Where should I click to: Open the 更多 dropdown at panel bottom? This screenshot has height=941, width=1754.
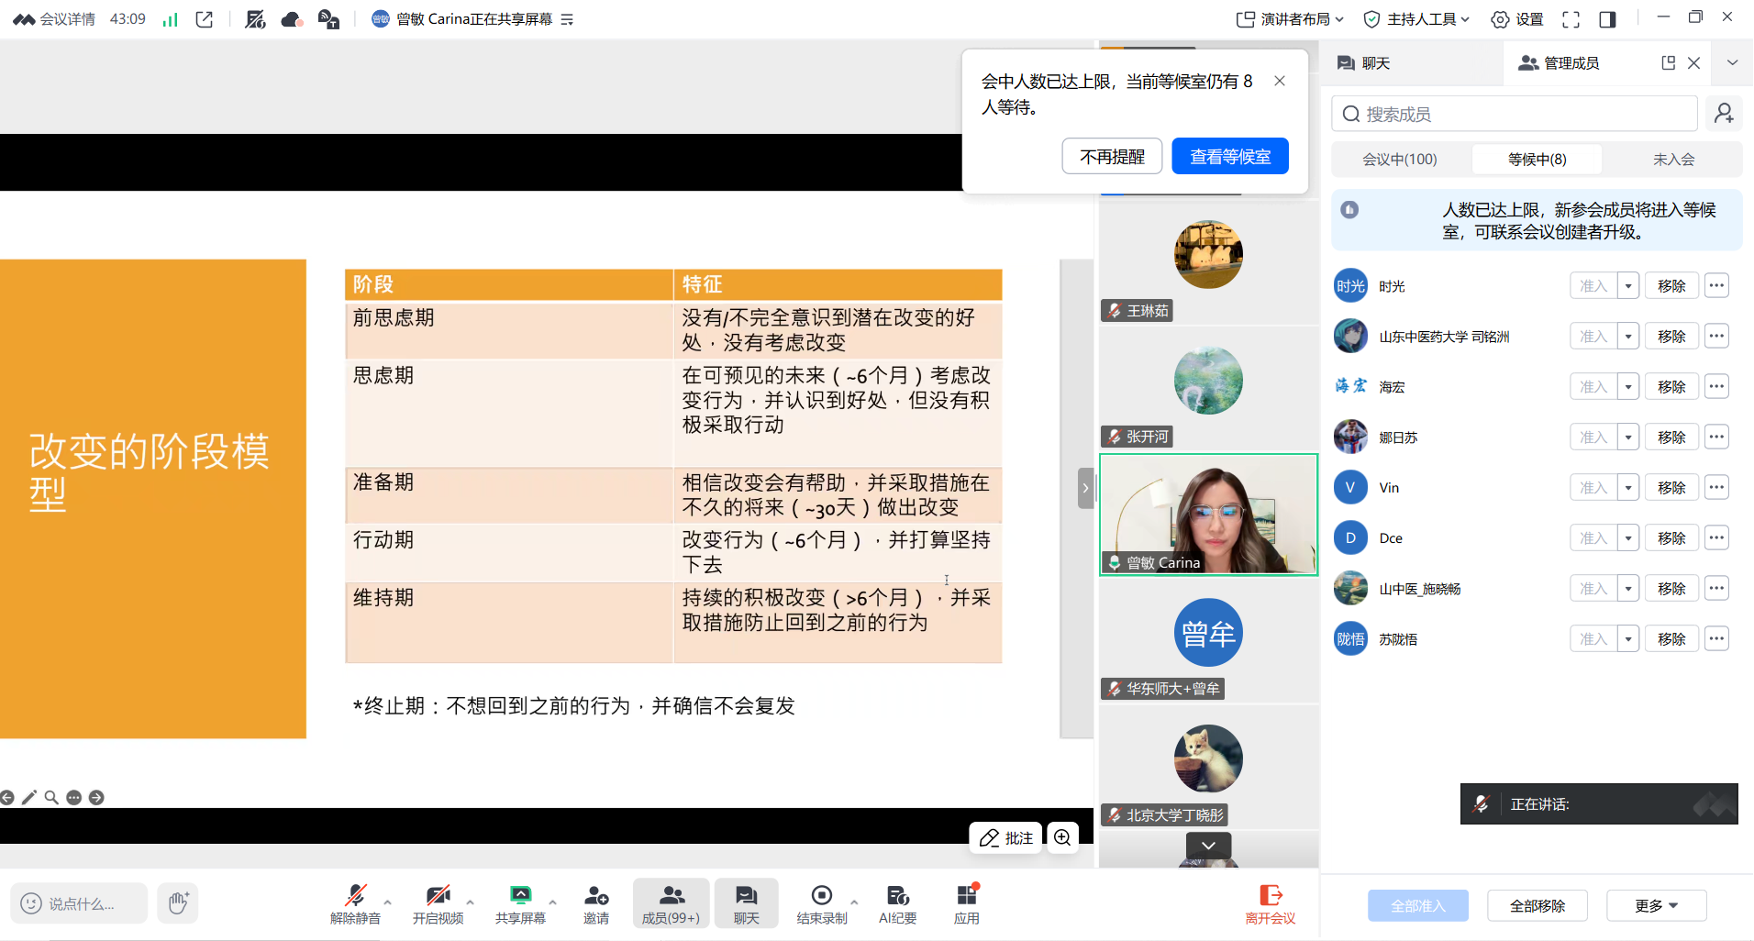click(x=1656, y=905)
